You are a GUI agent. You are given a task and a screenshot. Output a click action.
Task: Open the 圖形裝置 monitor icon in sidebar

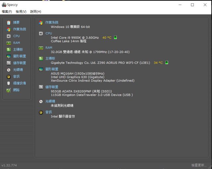[x=9, y=56]
